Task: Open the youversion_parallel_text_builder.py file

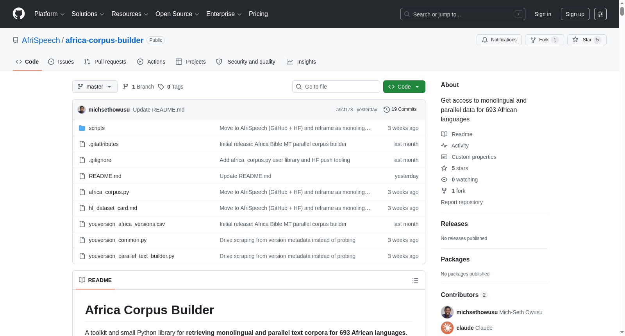Action: click(x=132, y=256)
